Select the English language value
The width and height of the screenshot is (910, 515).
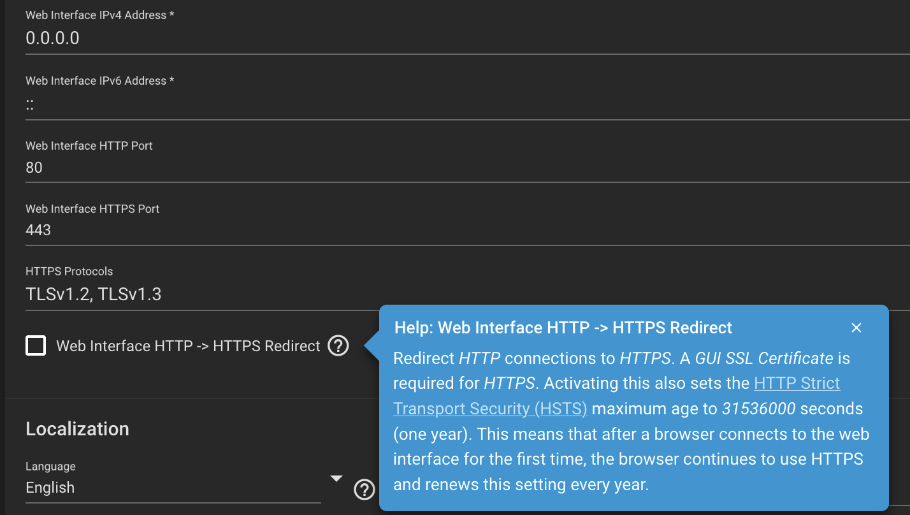(50, 488)
